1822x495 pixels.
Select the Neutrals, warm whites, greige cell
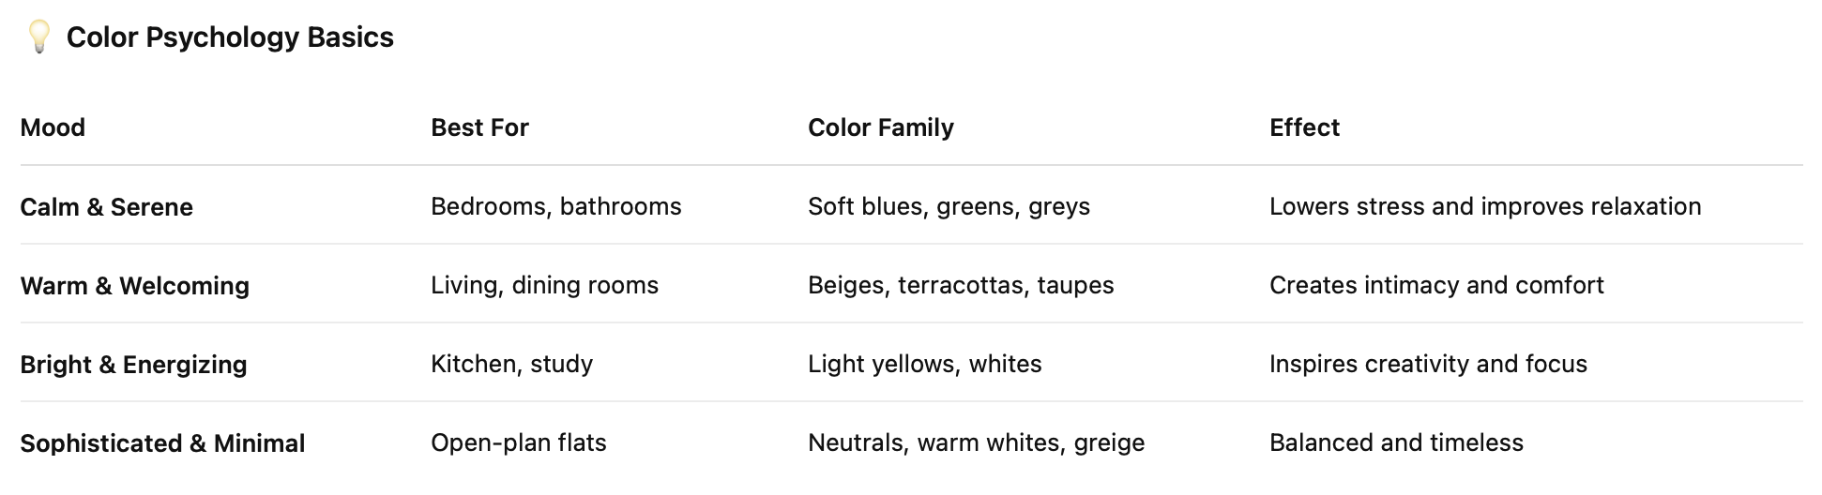pyautogui.click(x=977, y=442)
